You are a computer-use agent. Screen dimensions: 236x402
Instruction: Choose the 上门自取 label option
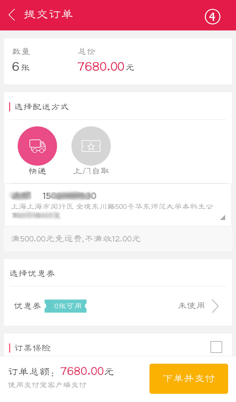click(91, 171)
